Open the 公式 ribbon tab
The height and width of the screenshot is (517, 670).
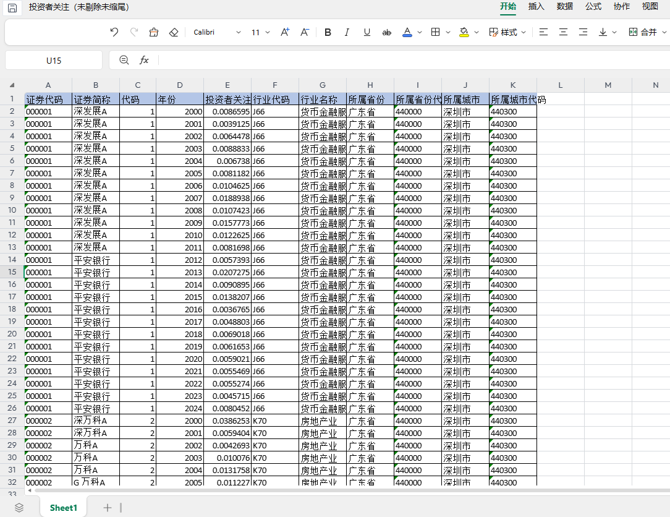[593, 6]
